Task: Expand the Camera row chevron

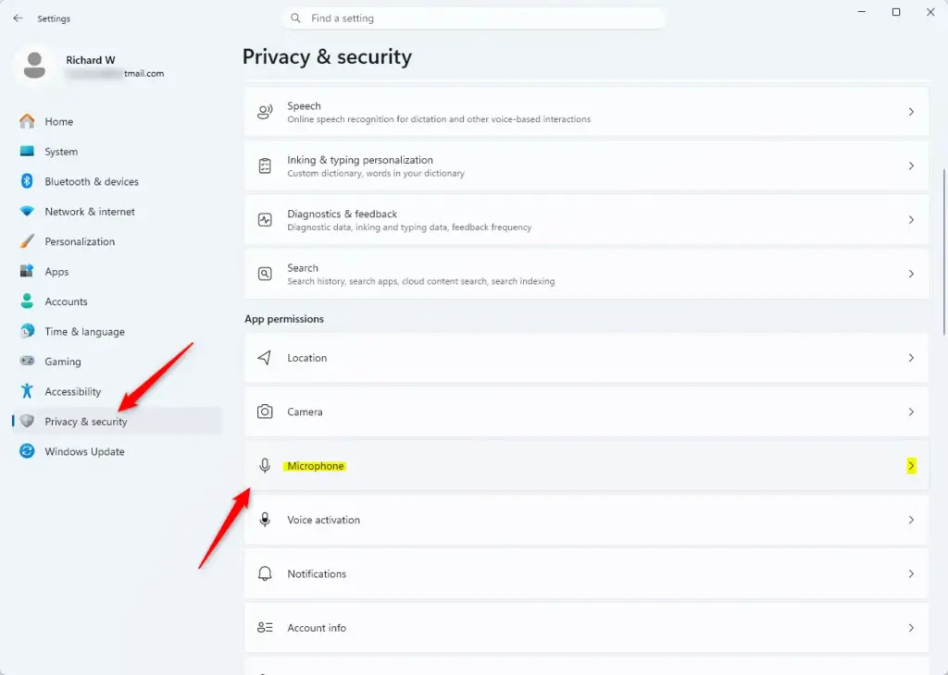Action: (911, 411)
